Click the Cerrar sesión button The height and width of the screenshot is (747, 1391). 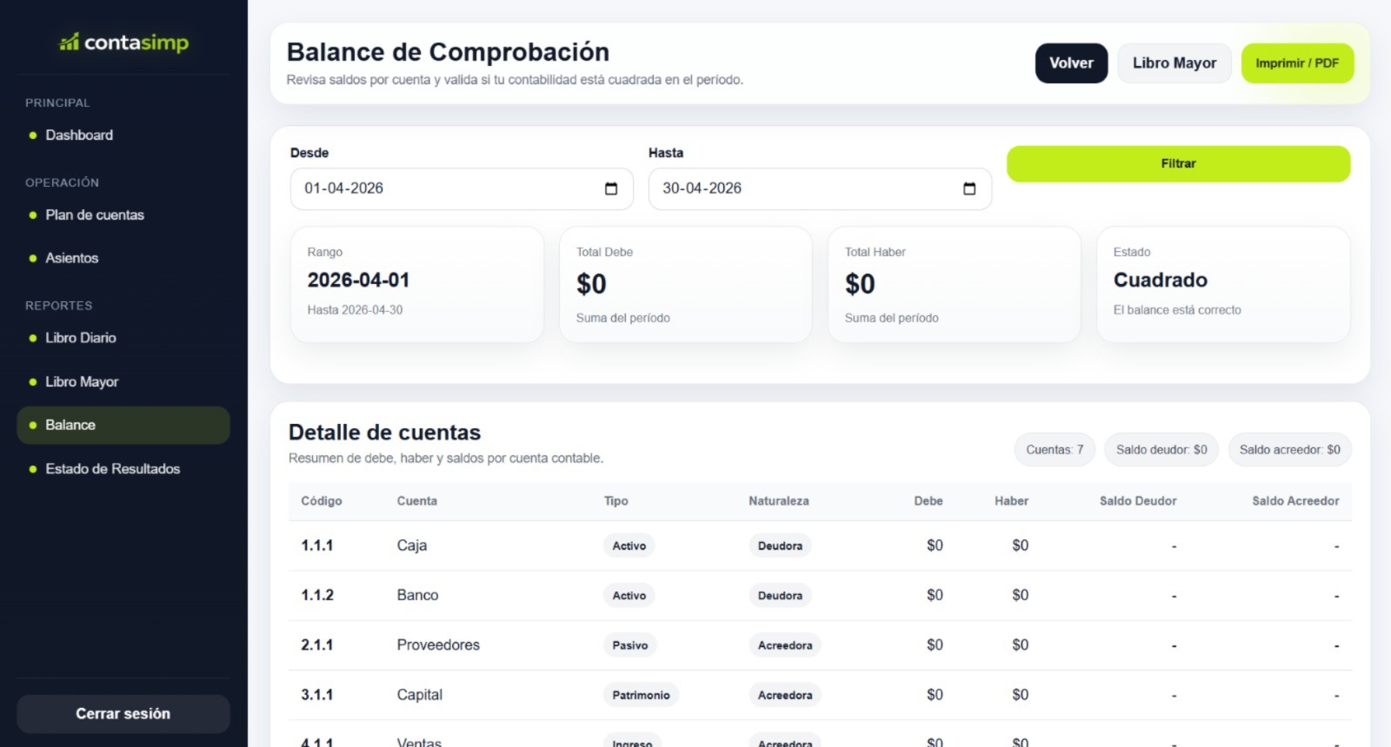coord(123,714)
